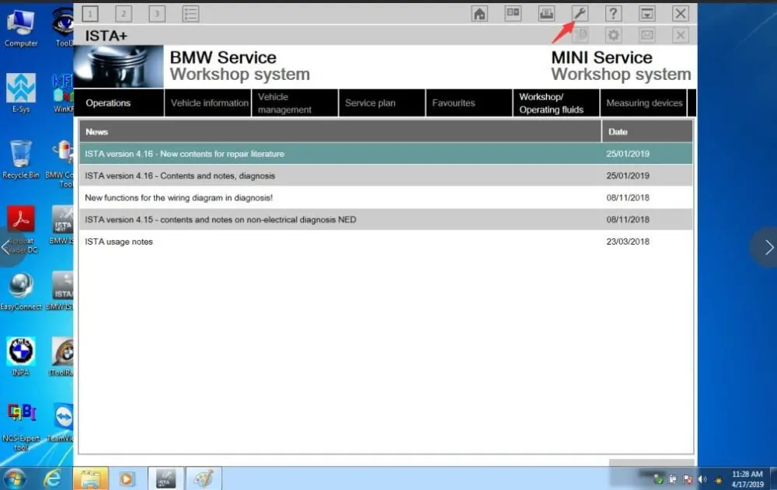This screenshot has width=777, height=490.
Task: Launch INPA desktop shortcut
Action: pos(20,356)
